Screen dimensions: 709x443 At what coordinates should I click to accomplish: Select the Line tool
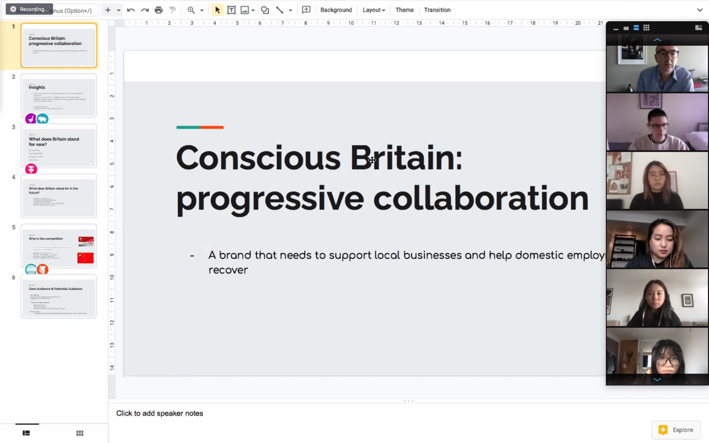pyautogui.click(x=280, y=10)
